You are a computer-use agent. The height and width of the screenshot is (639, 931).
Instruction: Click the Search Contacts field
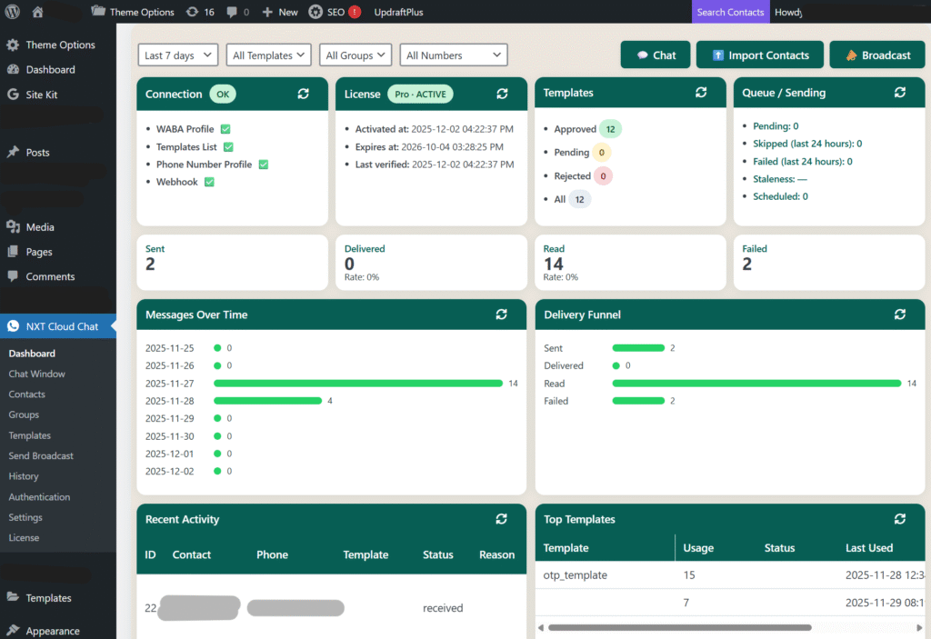730,12
